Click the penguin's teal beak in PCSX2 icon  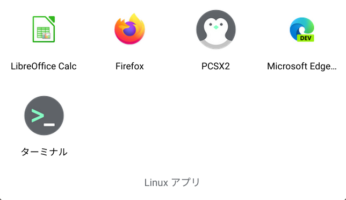(216, 27)
